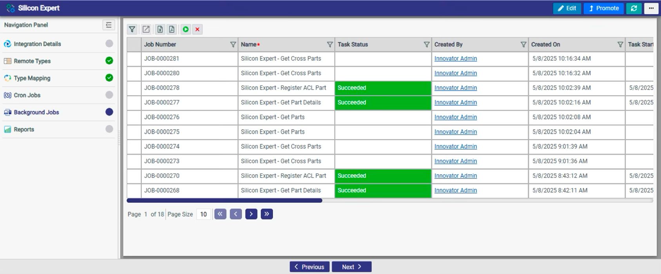
Task: Select the JOB-0000275 job number cell
Action: (x=190, y=132)
